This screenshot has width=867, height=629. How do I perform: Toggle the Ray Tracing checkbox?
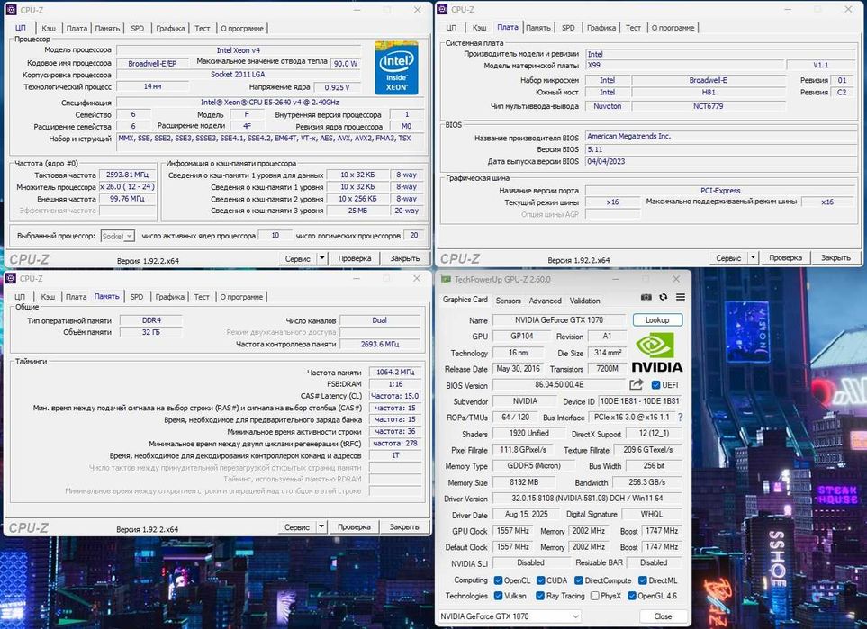[x=539, y=596]
